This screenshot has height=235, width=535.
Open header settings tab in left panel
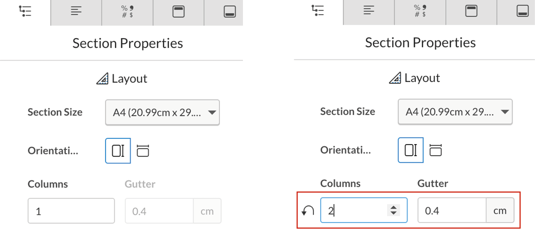tap(178, 13)
